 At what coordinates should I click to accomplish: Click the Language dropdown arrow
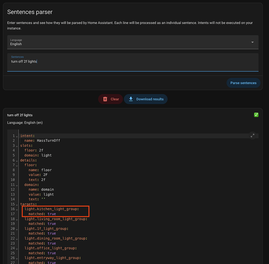[x=252, y=42]
